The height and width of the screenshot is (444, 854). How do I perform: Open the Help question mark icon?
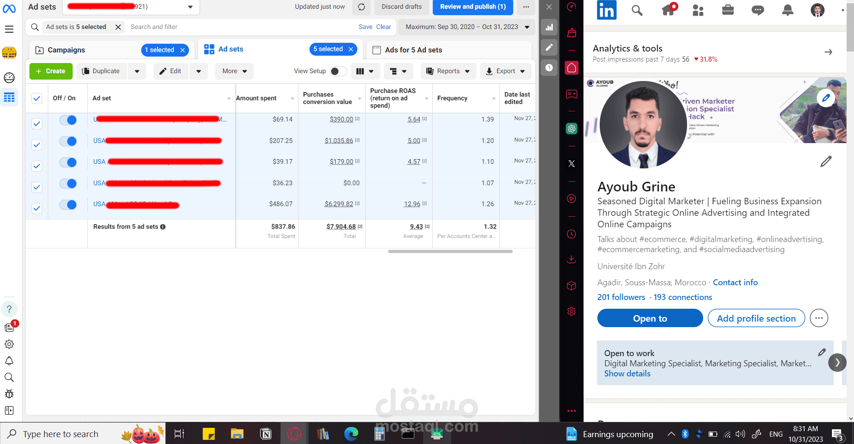[x=9, y=309]
